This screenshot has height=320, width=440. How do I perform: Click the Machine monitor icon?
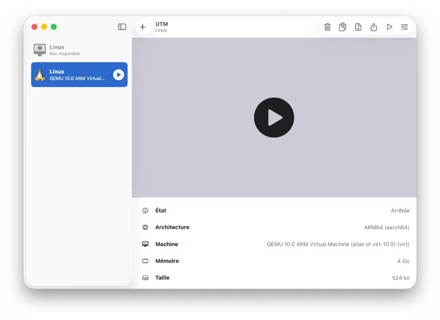coord(145,244)
